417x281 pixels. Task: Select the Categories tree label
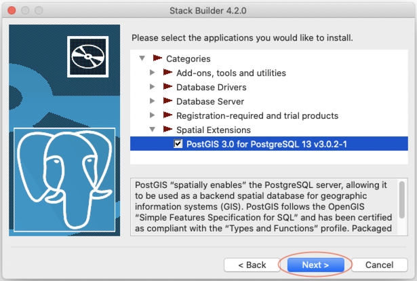188,59
